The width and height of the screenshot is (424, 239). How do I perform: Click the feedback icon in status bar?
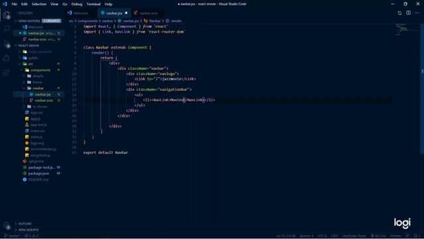coord(407,236)
